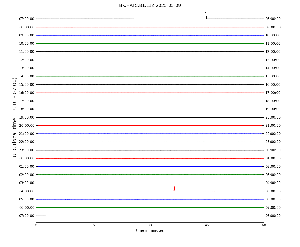Select the red spike on the 04:00:00 trace

pos(174,189)
